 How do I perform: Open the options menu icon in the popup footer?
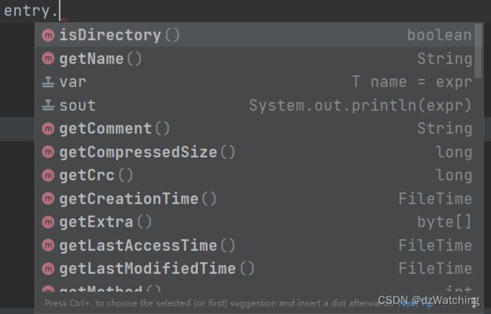coord(476,303)
